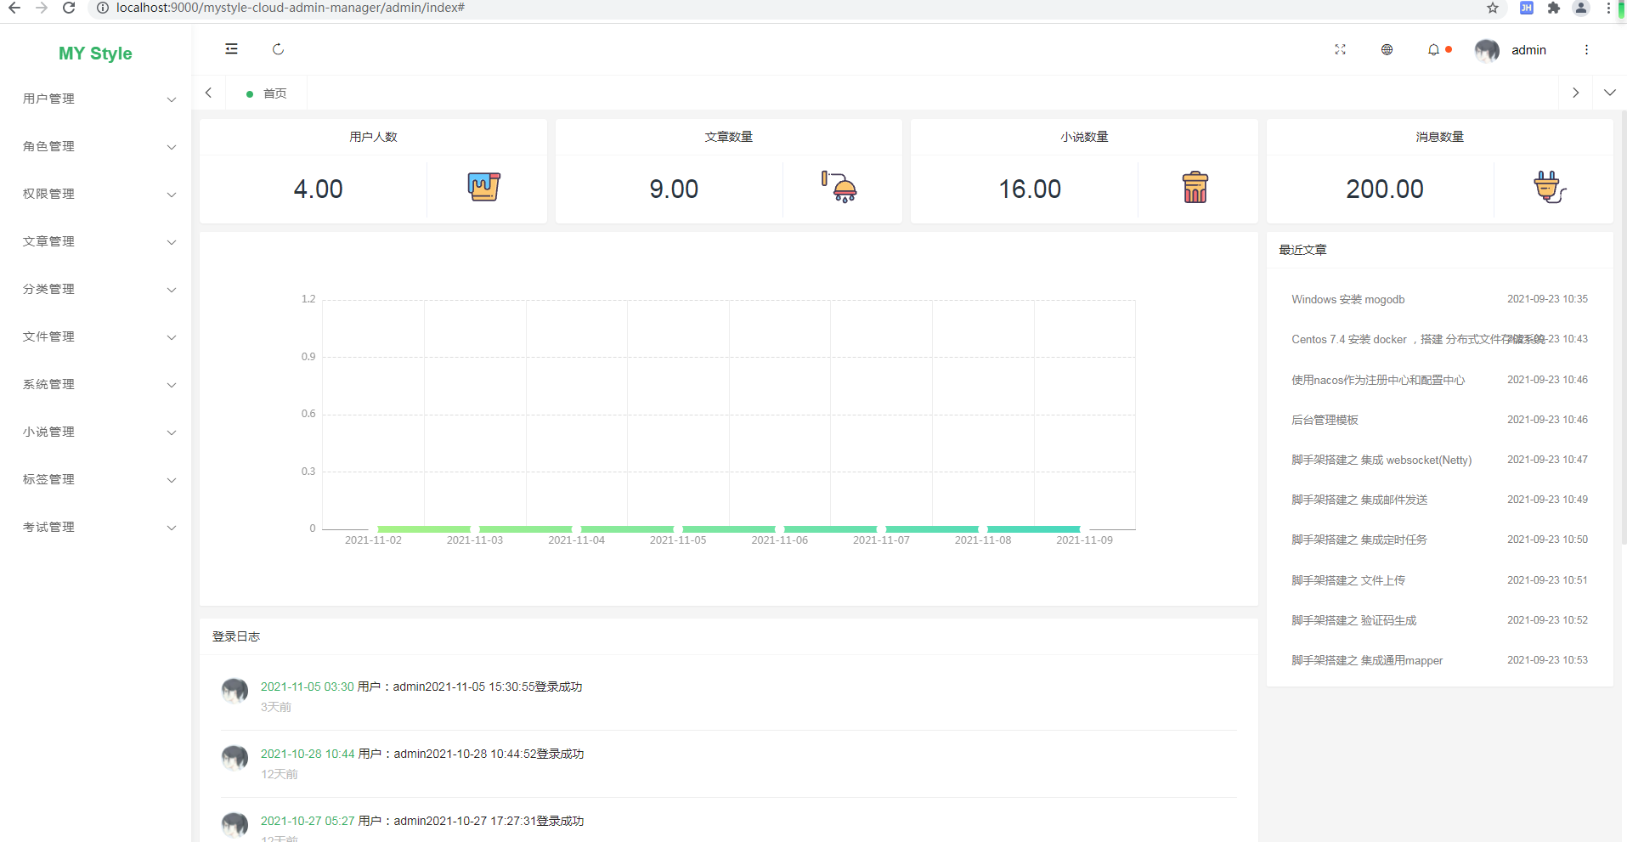Open article link Windows 安装 mogodb
The height and width of the screenshot is (842, 1627).
coord(1347,300)
